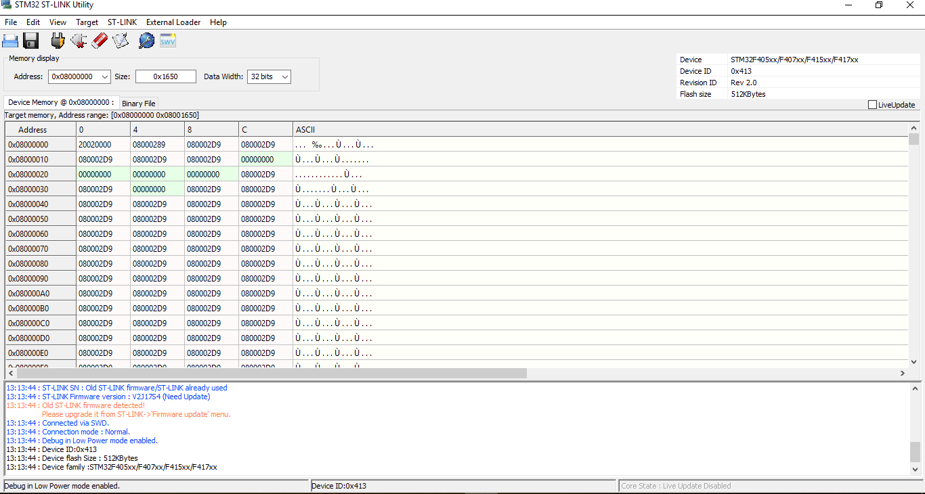
Task: Click the right arrow of the horizontal scrollbar
Action: pyautogui.click(x=903, y=373)
